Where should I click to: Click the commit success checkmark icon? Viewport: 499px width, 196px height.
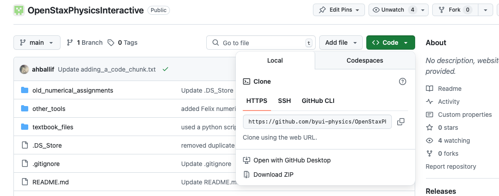point(165,69)
